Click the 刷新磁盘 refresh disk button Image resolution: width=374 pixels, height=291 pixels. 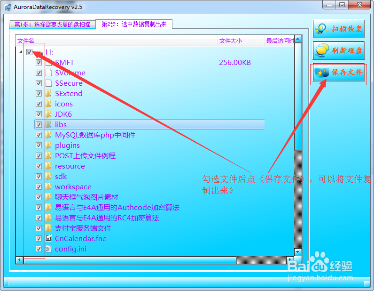click(x=339, y=50)
